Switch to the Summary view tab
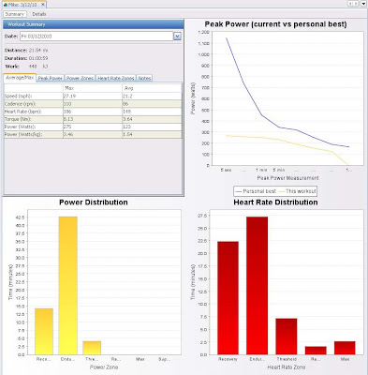Image resolution: width=368 pixels, height=375 pixels. pyautogui.click(x=15, y=14)
